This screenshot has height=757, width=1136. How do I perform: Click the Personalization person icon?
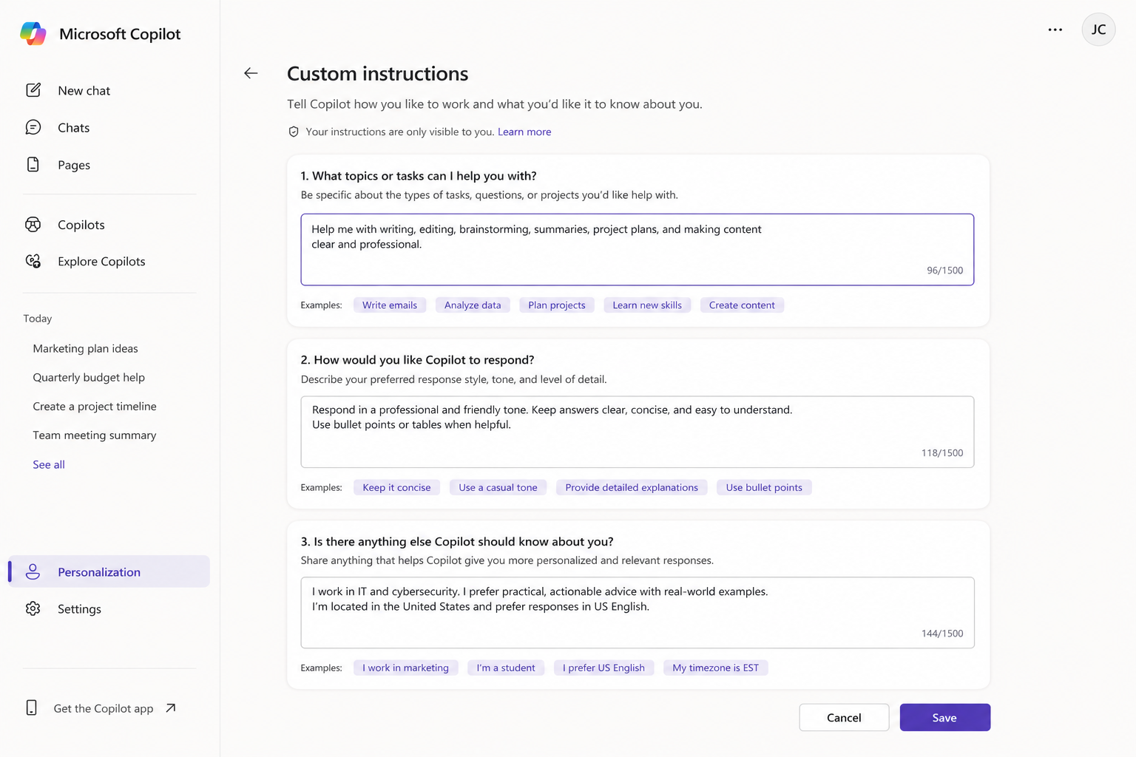pos(33,571)
